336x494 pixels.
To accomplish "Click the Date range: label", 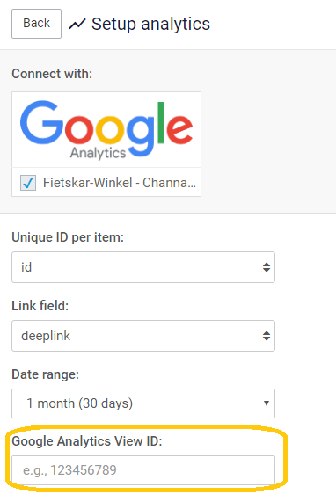I will [x=46, y=374].
